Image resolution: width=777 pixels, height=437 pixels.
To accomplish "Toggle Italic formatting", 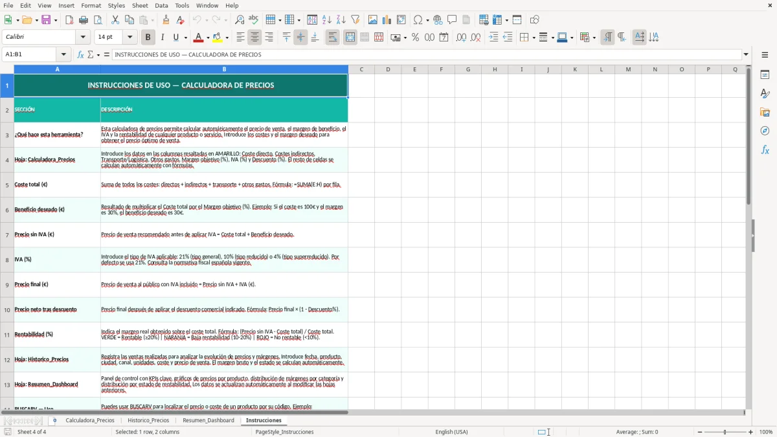I will click(x=162, y=38).
